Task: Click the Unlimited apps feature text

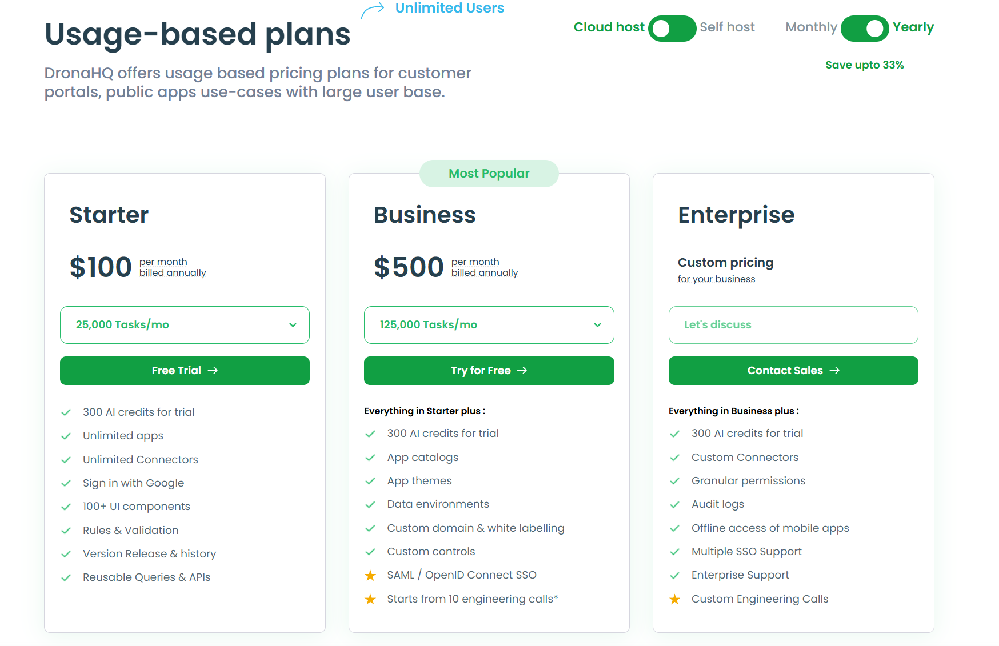Action: (x=123, y=436)
